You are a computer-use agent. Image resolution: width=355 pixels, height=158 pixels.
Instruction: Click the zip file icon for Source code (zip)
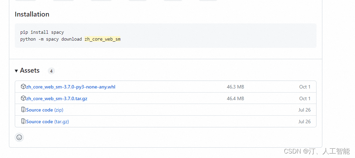click(x=23, y=110)
